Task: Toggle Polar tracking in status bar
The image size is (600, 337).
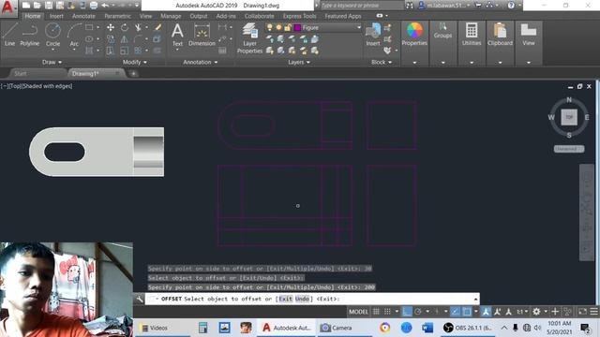Action: pos(418,312)
